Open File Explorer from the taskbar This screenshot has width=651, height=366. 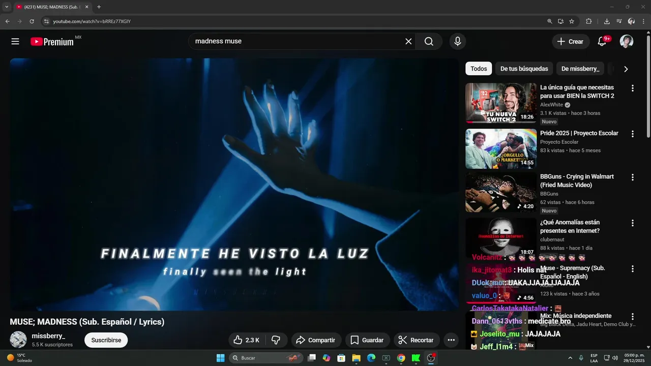pyautogui.click(x=356, y=358)
